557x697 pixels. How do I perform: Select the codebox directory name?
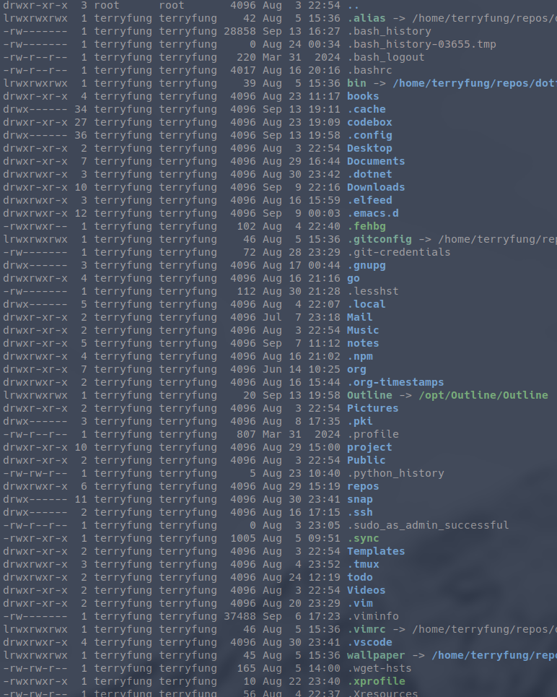[369, 122]
